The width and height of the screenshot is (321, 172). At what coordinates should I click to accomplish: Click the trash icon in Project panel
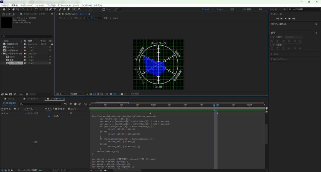pos(27,94)
